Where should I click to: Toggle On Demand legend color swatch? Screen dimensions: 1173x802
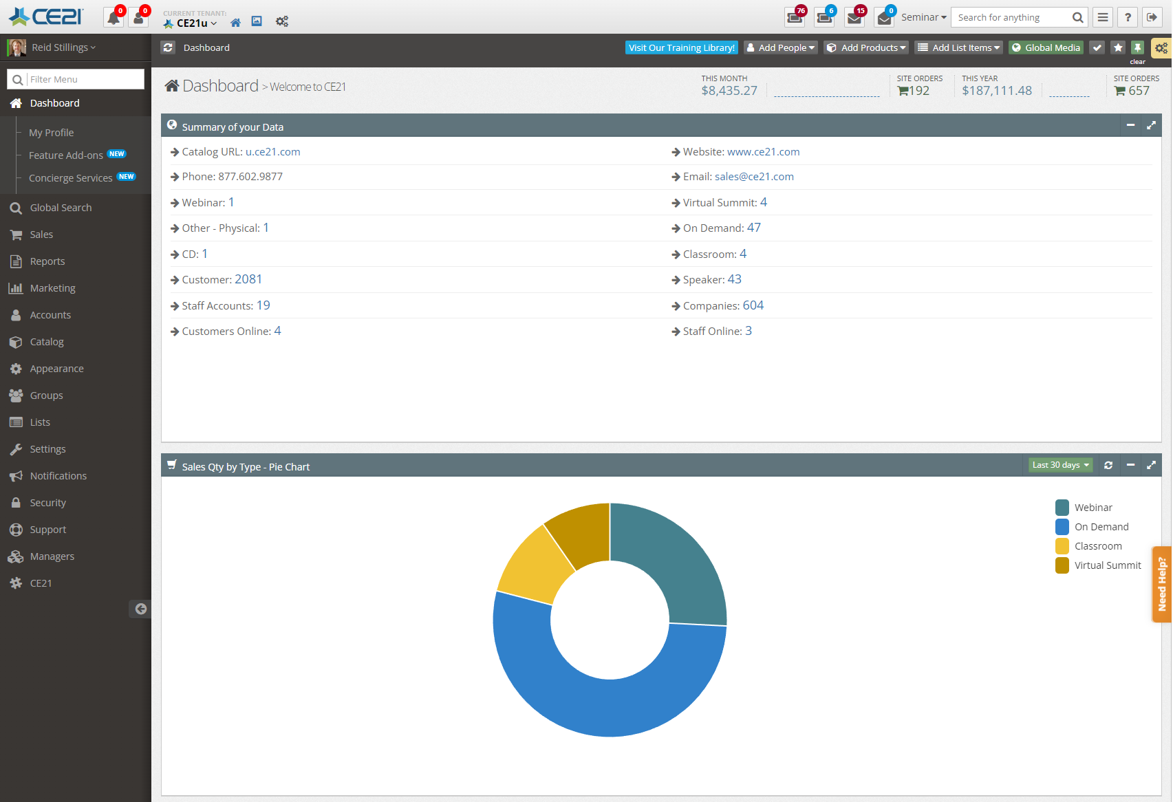(x=1062, y=527)
